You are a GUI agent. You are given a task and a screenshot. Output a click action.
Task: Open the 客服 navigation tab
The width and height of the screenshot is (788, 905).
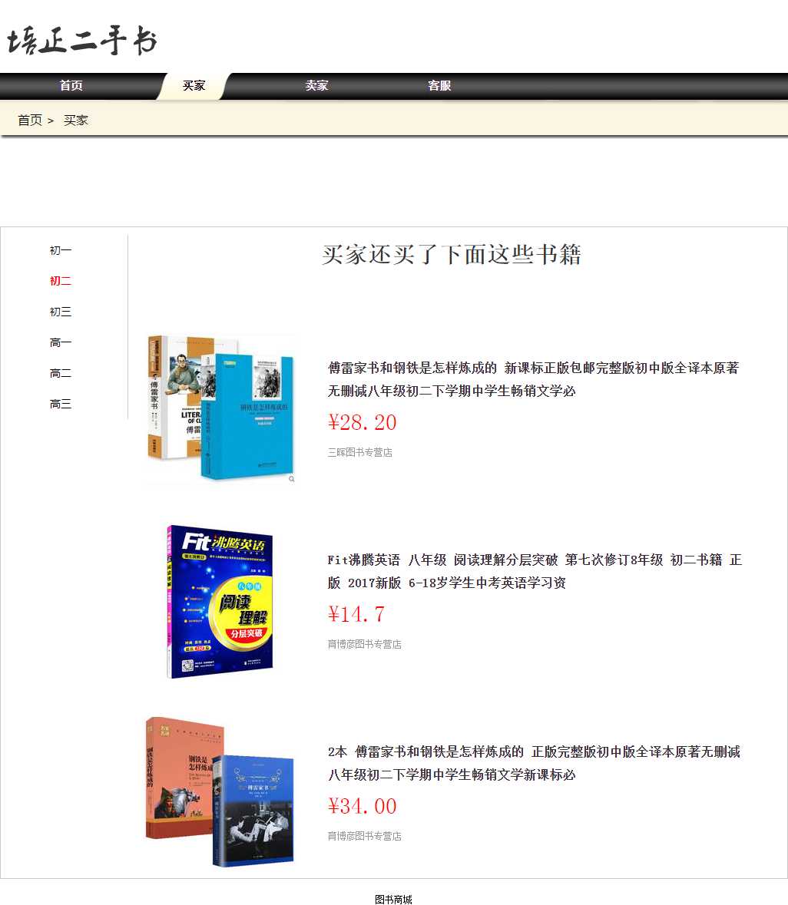click(x=439, y=86)
